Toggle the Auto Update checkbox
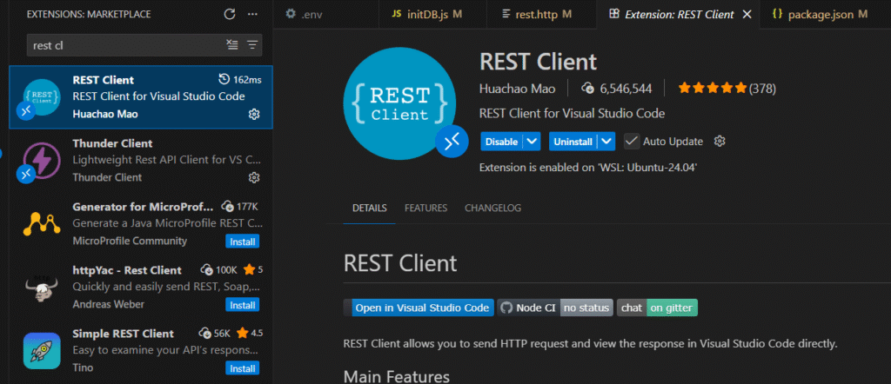 point(632,142)
